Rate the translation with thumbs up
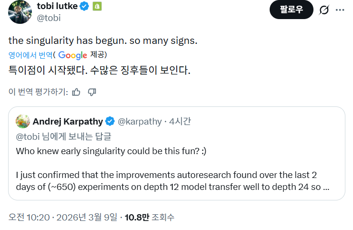 click(76, 92)
